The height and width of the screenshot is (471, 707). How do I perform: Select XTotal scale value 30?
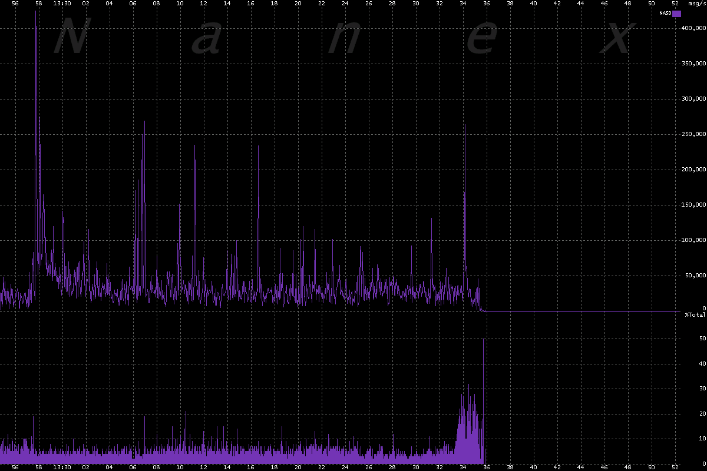point(702,389)
